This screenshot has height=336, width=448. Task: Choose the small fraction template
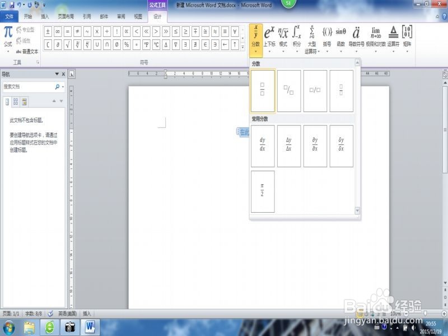coord(342,91)
